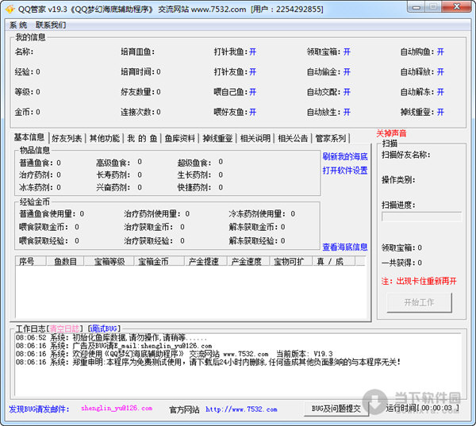Click the 注：出现卡住重新再开 note
476x426 pixels.
click(x=419, y=281)
